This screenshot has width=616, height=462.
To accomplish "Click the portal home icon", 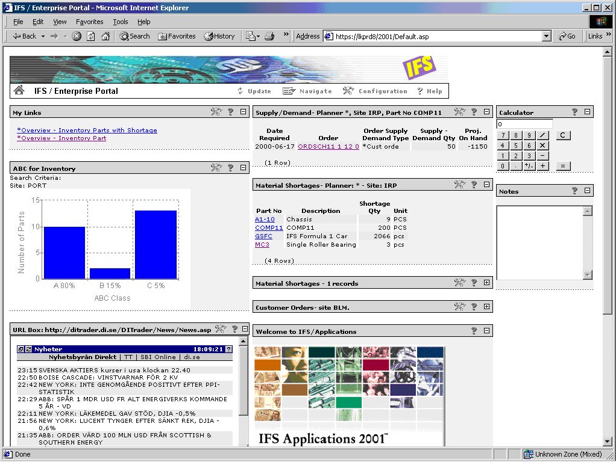I will [x=19, y=91].
